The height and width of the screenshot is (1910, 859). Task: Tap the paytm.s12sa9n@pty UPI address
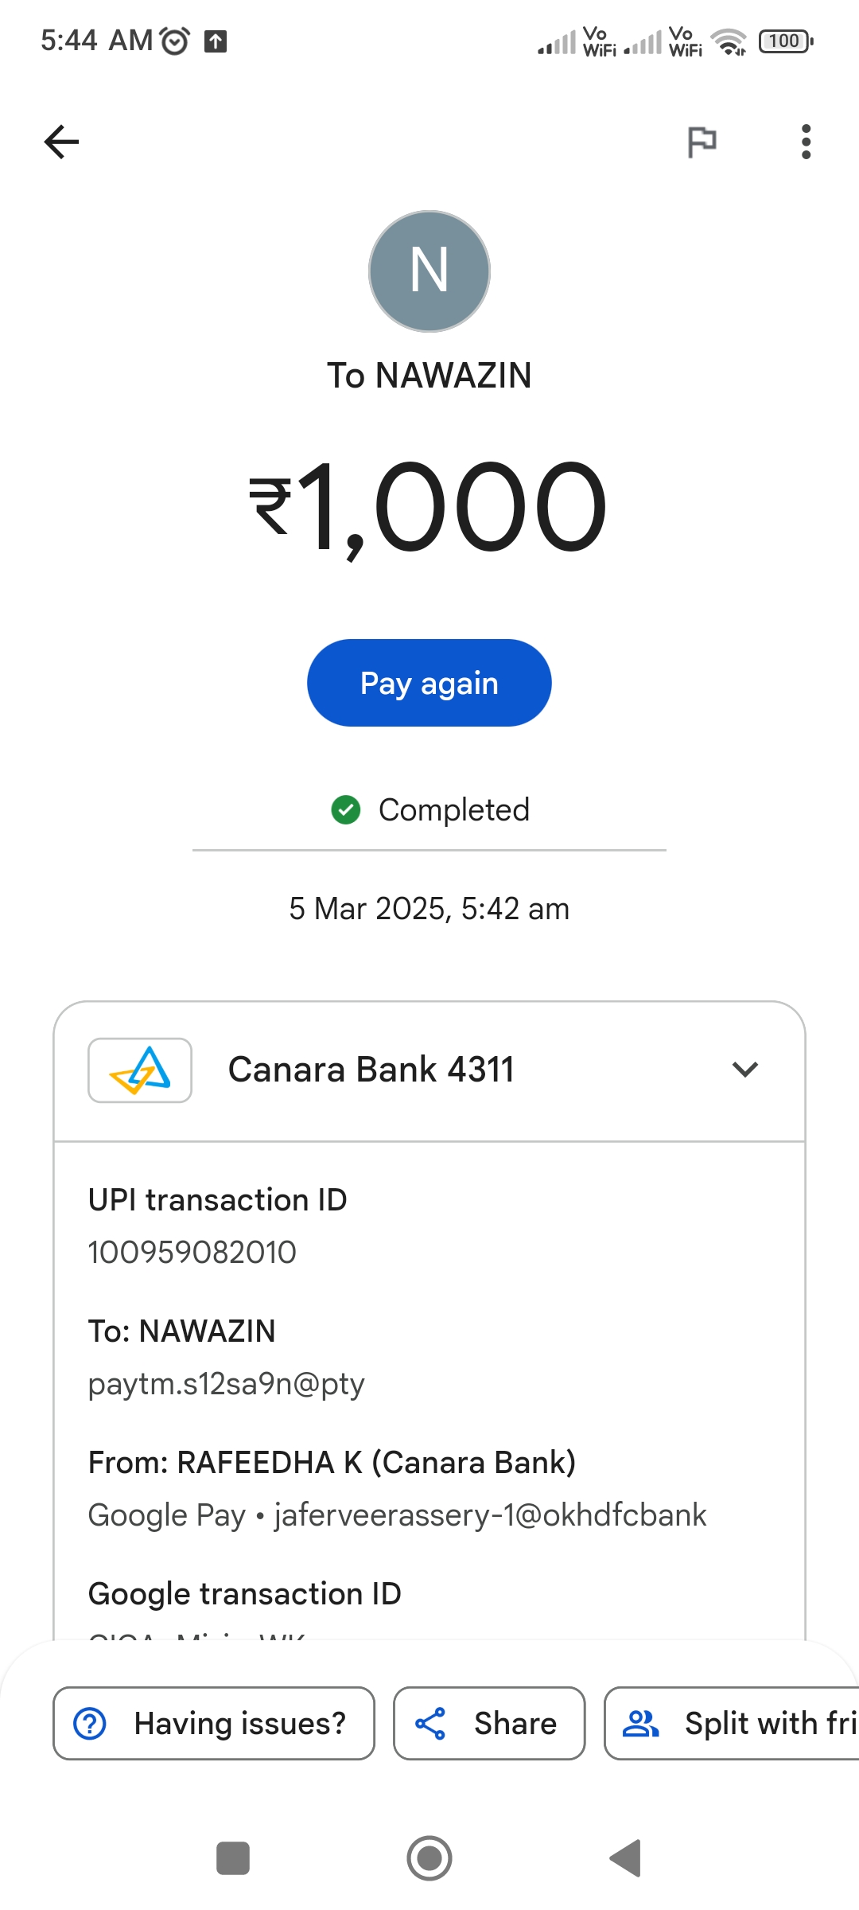[227, 1384]
